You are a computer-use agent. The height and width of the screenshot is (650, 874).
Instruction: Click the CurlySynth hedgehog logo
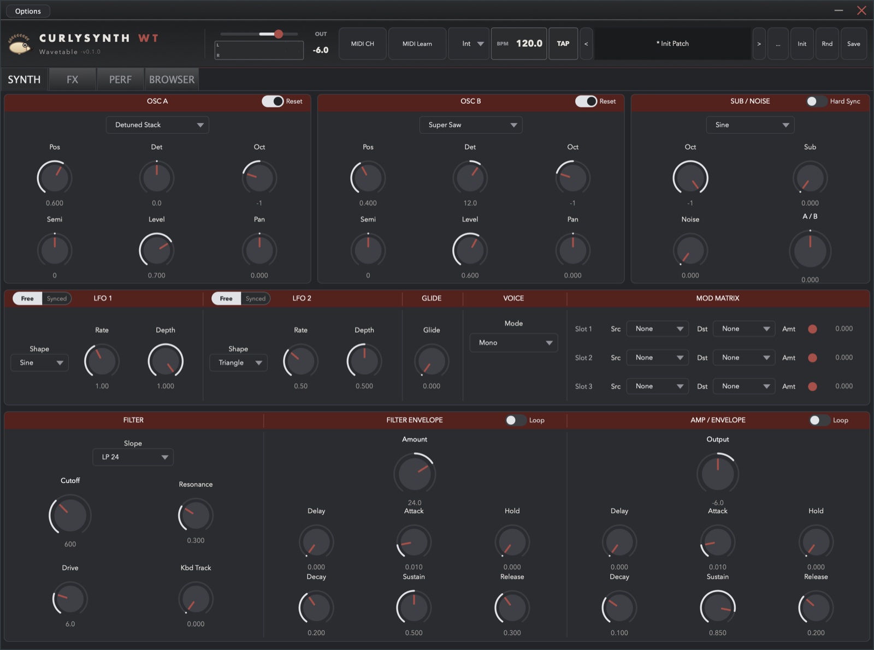point(20,44)
